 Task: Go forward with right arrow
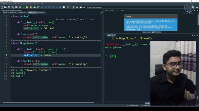(x=84, y=7)
